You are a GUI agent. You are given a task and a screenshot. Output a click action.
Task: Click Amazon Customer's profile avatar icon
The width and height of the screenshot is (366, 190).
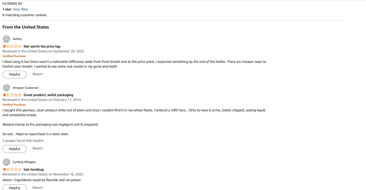tap(6, 87)
